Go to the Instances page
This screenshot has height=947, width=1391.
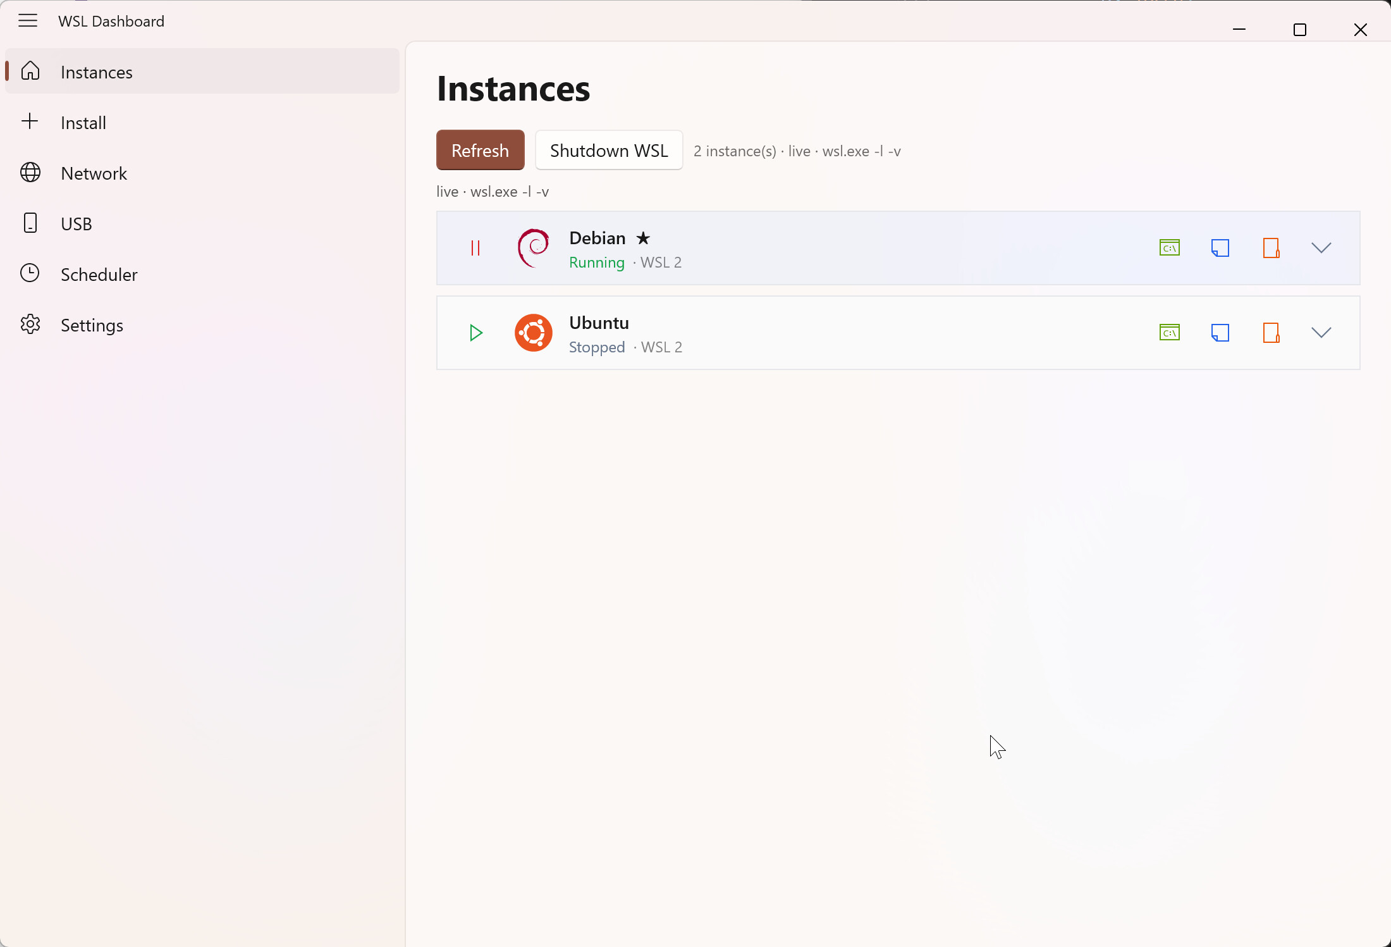coord(202,71)
